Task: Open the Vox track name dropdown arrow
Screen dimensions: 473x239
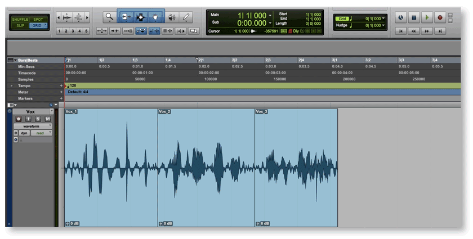Action: 52,111
